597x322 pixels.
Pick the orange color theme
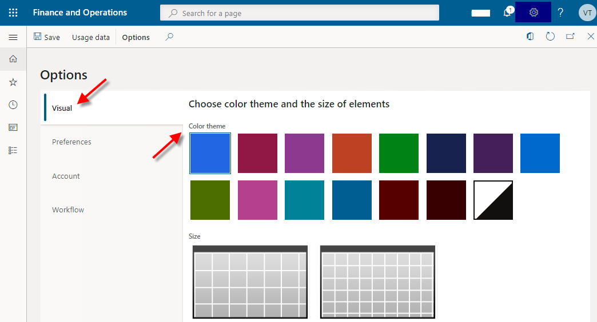[352, 153]
